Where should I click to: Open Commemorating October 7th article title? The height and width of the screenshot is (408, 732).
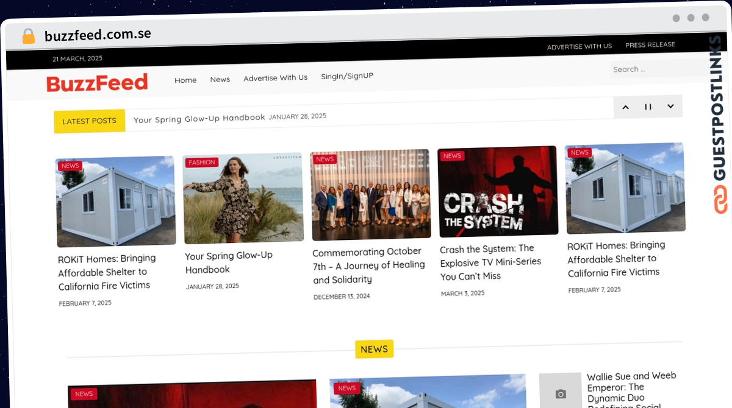pyautogui.click(x=368, y=266)
